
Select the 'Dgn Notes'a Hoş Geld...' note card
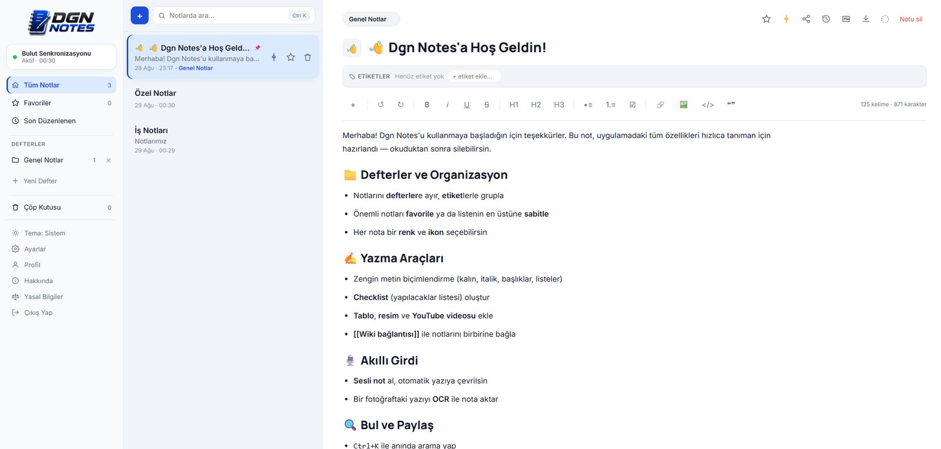tap(223, 57)
